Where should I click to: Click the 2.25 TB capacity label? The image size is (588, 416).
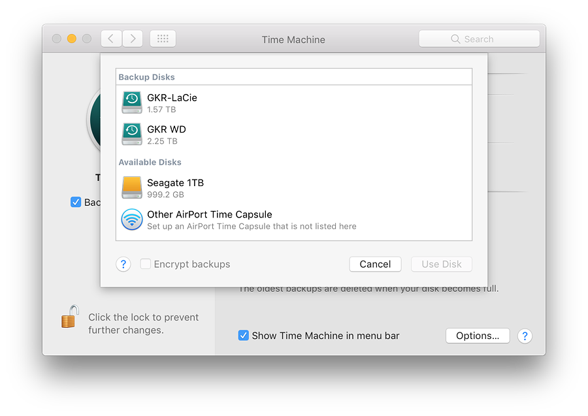(x=162, y=141)
